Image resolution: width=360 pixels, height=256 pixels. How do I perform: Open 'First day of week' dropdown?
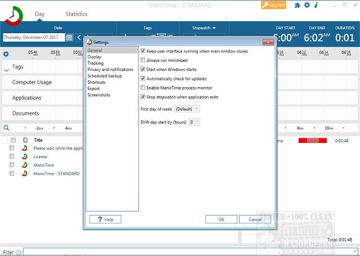coord(187,109)
